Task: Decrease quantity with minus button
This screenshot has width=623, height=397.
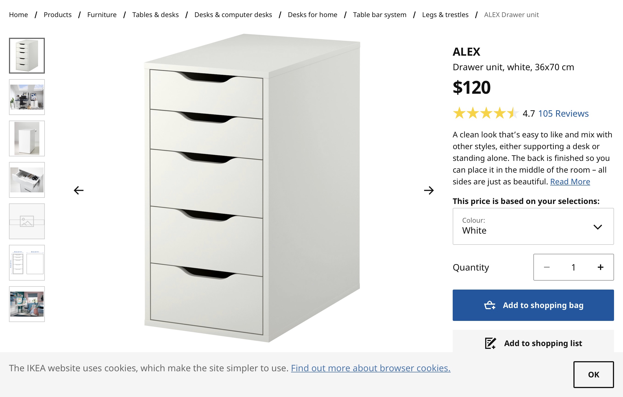Action: pos(547,267)
